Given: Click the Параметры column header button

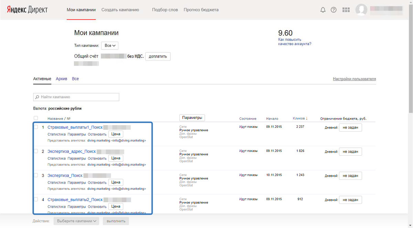Looking at the screenshot, I should click(192, 118).
